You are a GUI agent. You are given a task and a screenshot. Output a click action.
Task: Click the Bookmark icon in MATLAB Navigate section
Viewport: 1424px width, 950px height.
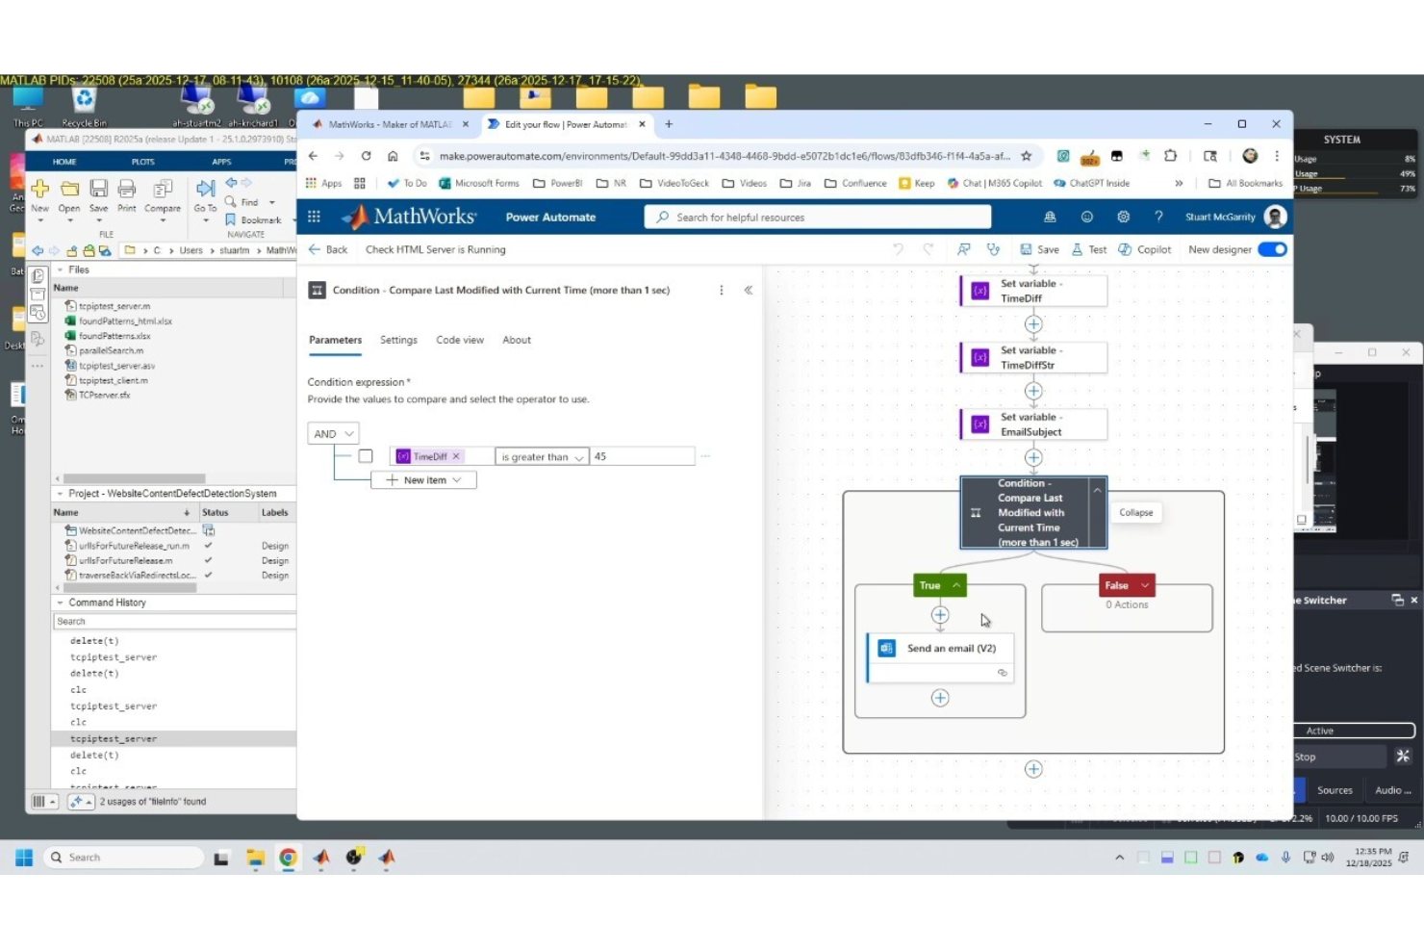click(x=233, y=219)
